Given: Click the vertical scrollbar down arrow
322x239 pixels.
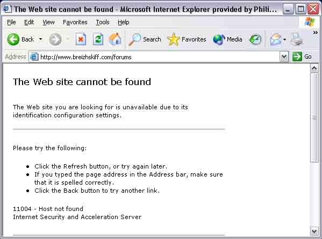Looking at the screenshot, I should pyautogui.click(x=314, y=231).
